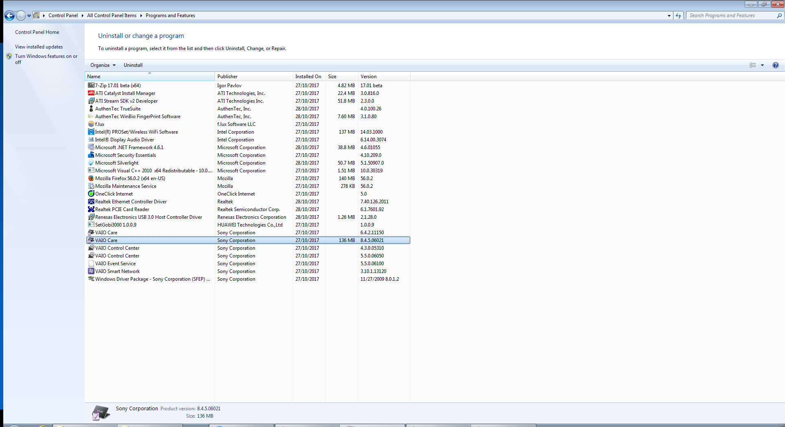This screenshot has height=427, width=785.
Task: Click the OneClick Internet green icon
Action: [91, 194]
